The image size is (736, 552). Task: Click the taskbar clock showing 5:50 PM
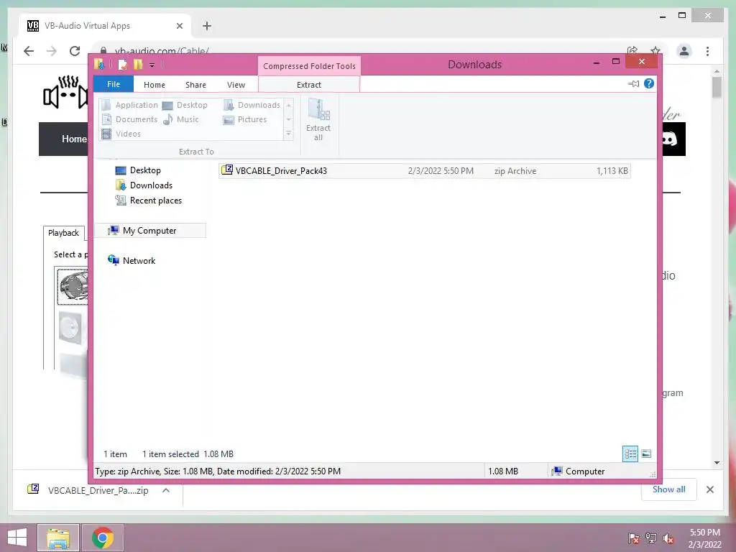pyautogui.click(x=704, y=538)
